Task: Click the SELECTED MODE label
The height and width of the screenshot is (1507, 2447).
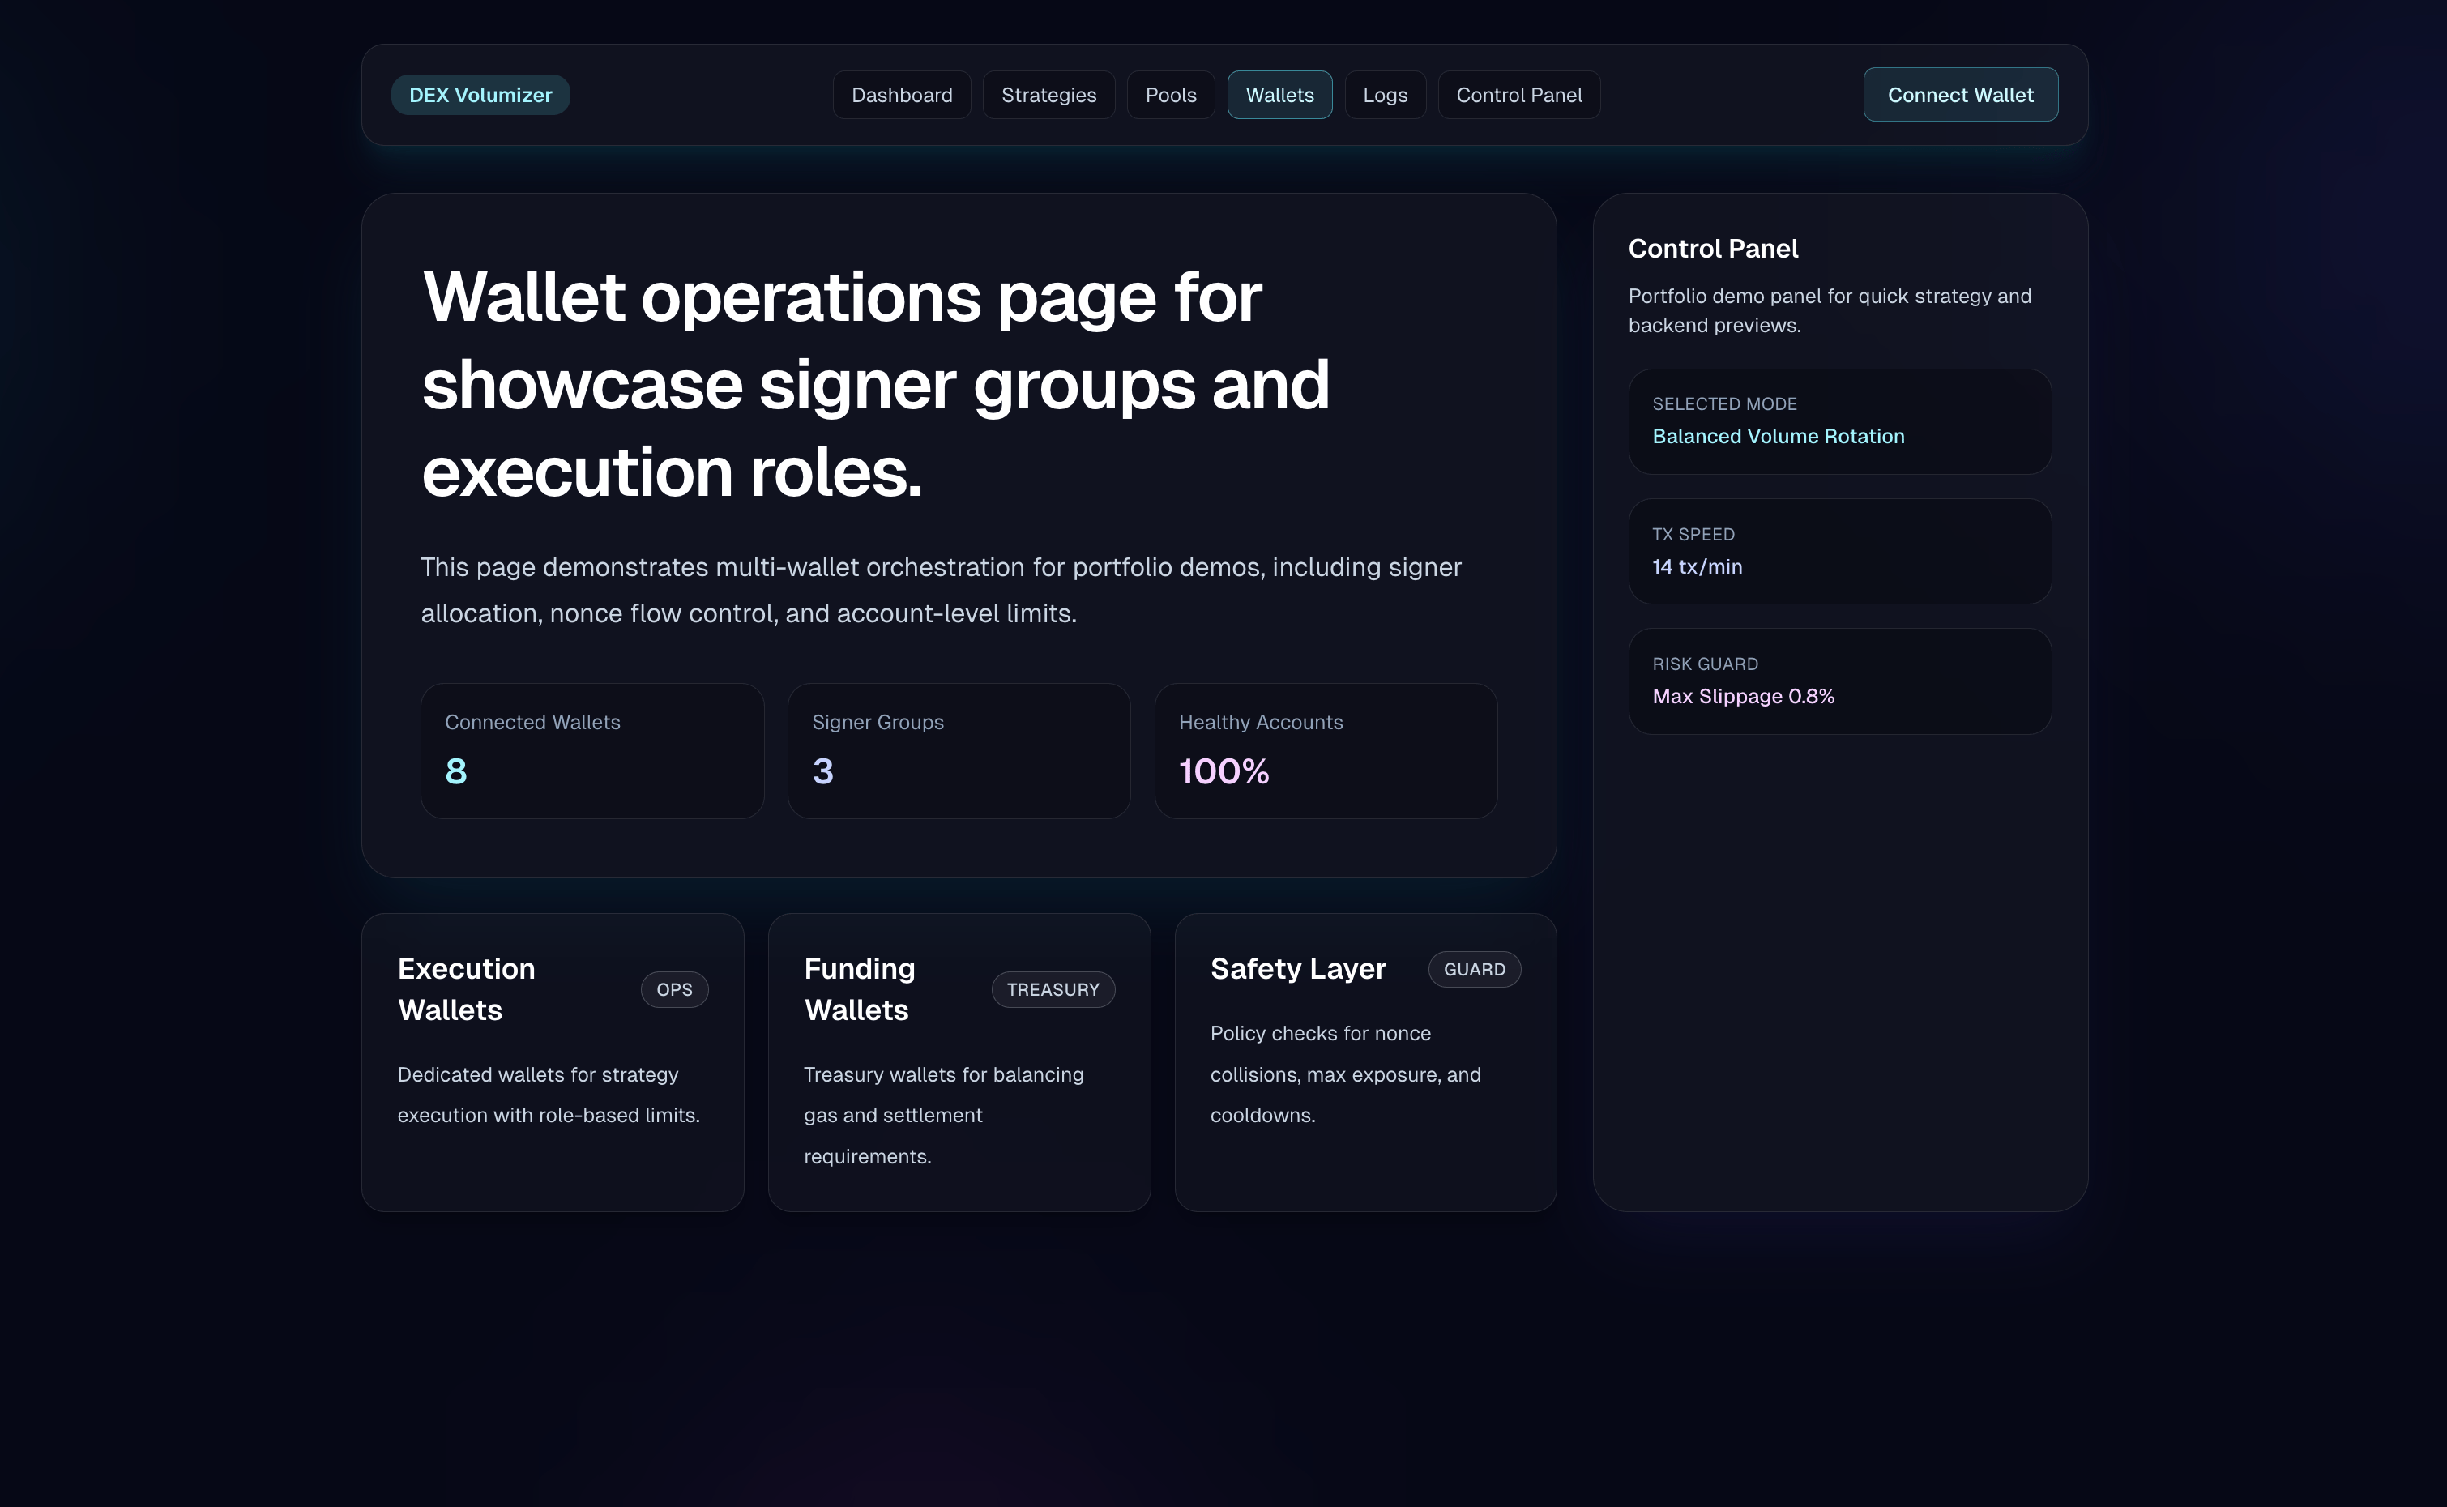Action: 1724,403
